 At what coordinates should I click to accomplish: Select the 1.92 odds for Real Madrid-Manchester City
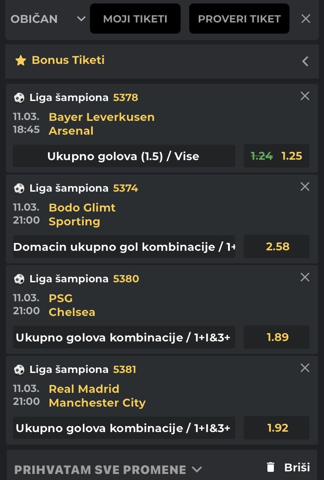(277, 428)
